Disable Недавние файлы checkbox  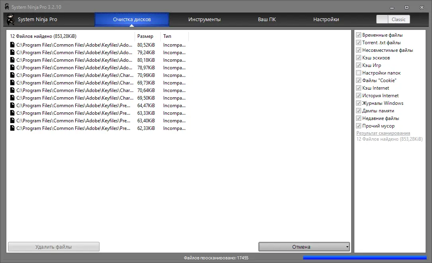tap(358, 118)
